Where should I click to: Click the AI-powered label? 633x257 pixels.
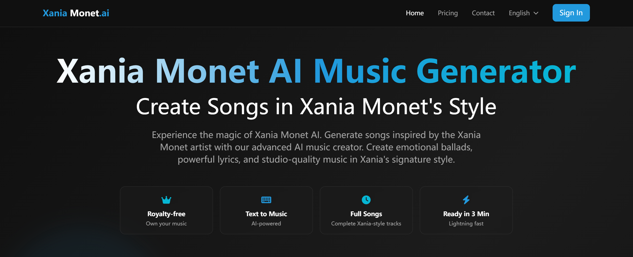266,223
